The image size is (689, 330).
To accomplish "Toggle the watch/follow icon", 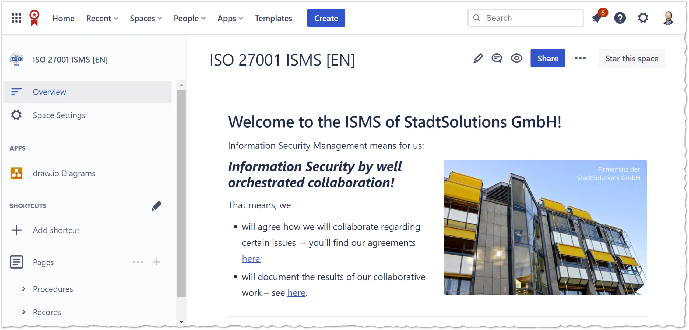I will [516, 58].
